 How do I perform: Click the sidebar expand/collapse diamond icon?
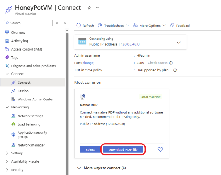57,23
